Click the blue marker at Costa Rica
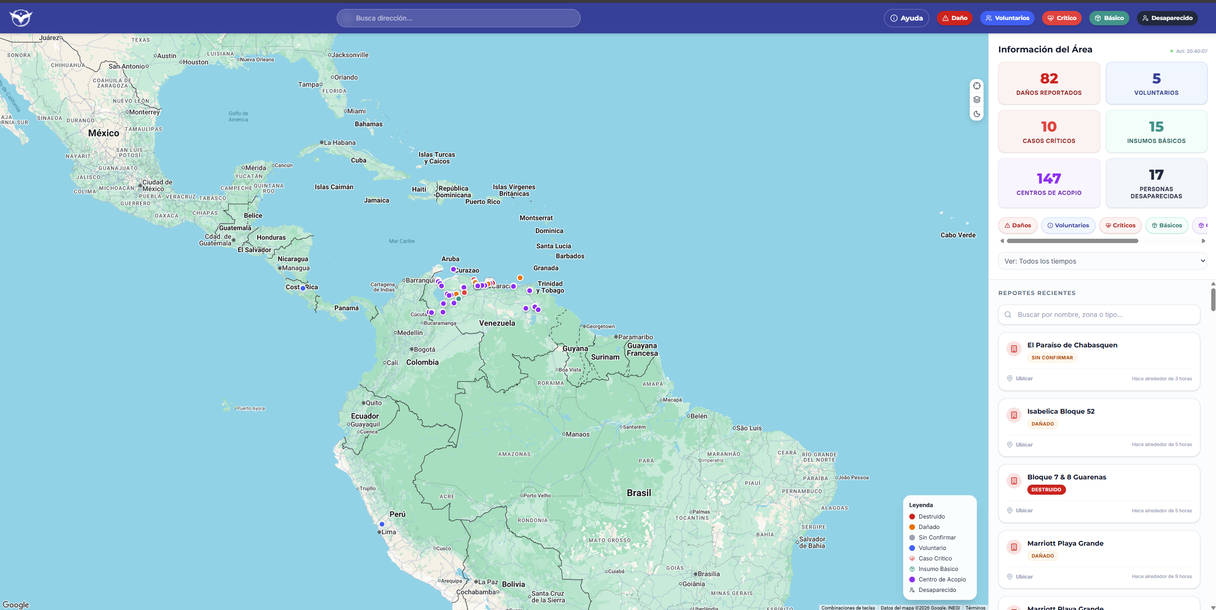The height and width of the screenshot is (610, 1216). 303,288
